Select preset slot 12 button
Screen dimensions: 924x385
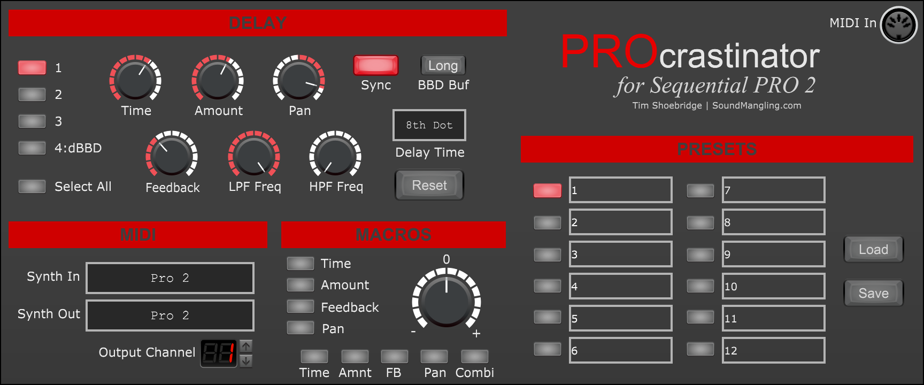coord(700,349)
